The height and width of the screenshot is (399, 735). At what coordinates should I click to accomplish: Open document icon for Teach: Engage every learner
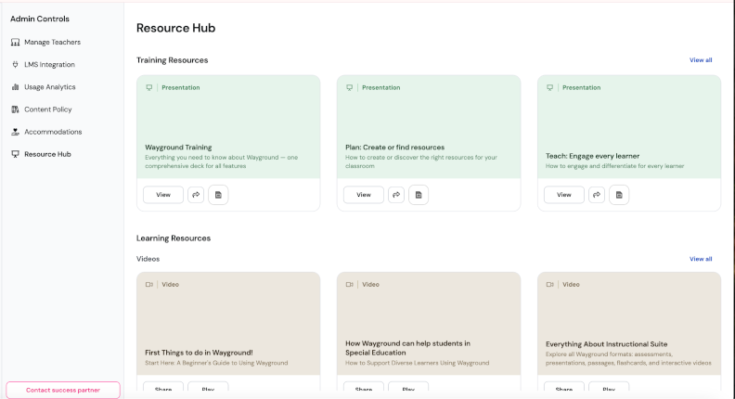tap(619, 195)
